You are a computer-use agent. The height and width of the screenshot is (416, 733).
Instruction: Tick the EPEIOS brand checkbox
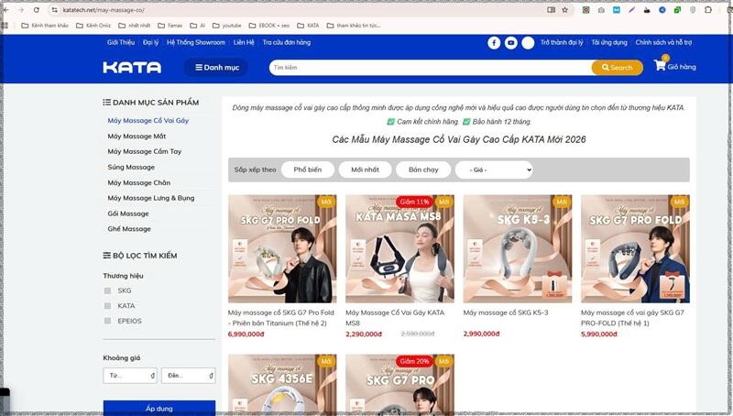[x=107, y=321]
